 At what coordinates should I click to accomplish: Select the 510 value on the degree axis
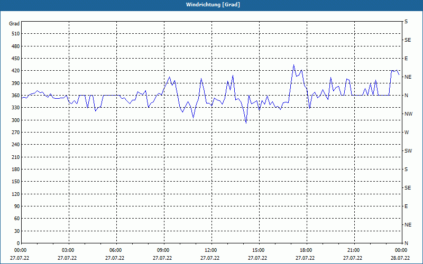coord(16,34)
